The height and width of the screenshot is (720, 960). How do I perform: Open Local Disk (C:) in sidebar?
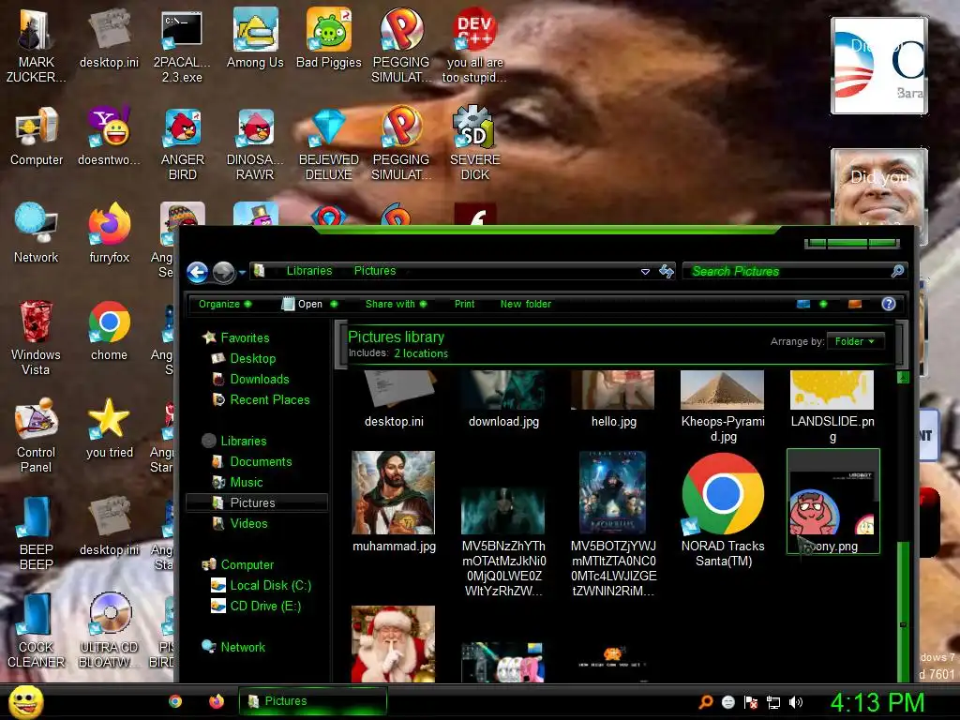pyautogui.click(x=262, y=585)
